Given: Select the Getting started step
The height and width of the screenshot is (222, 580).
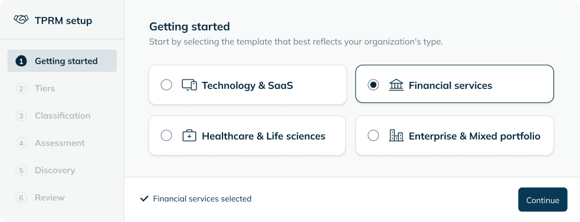Looking at the screenshot, I should coord(62,61).
